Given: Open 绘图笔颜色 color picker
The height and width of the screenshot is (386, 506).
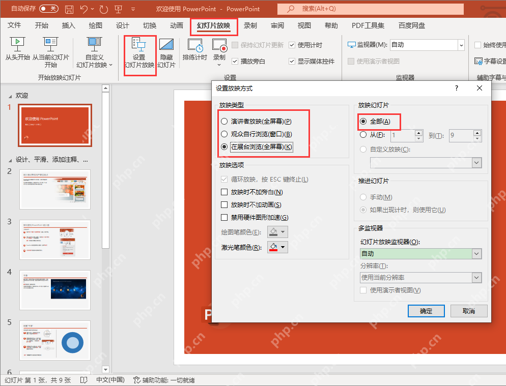Looking at the screenshot, I should point(277,232).
